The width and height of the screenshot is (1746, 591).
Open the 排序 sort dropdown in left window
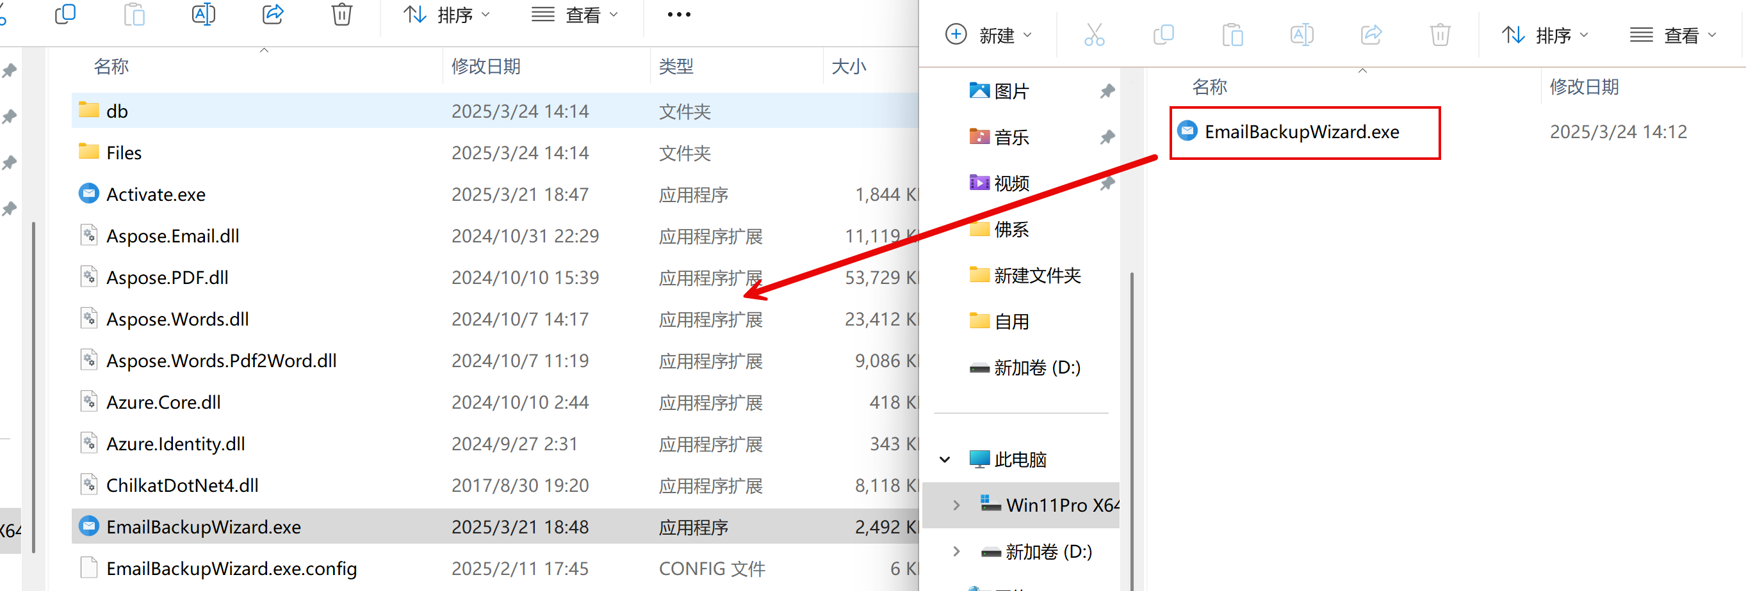[x=446, y=15]
